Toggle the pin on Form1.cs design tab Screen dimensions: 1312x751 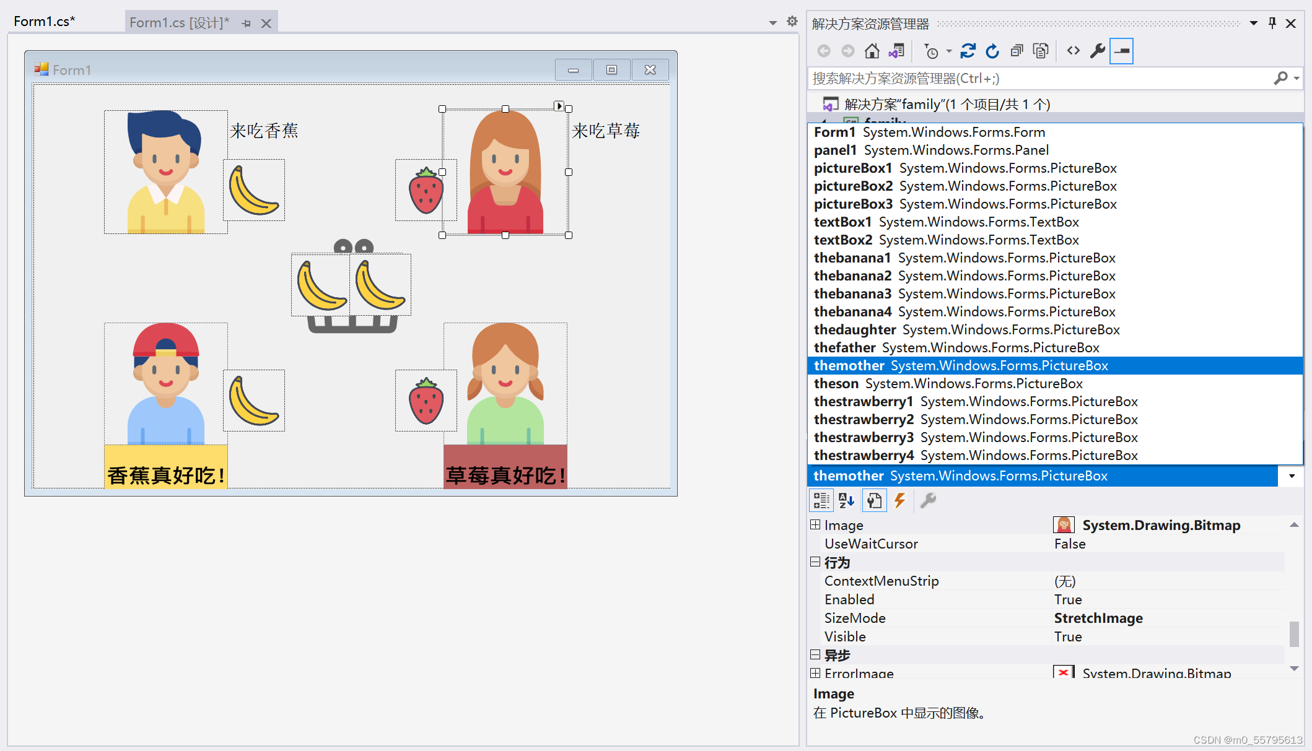[247, 24]
